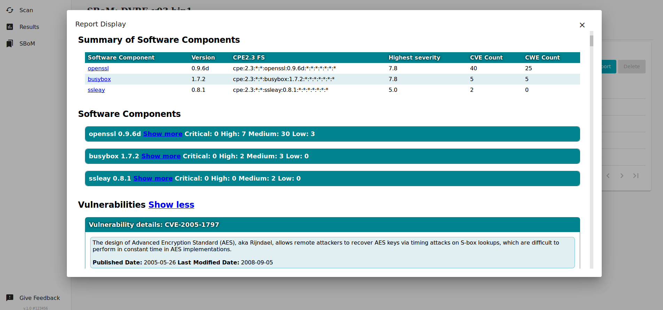Select the openssl CPE string cell

tap(284, 69)
